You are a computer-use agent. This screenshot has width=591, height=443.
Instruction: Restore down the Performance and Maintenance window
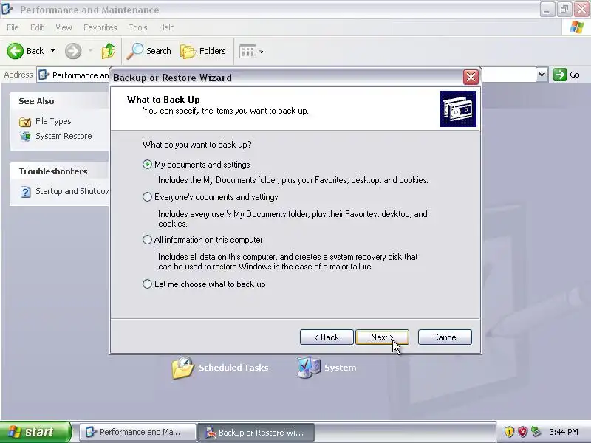[564, 10]
